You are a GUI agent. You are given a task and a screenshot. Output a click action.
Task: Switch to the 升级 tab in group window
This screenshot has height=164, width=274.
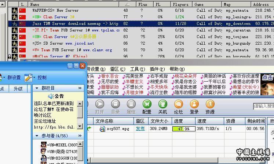18,89
